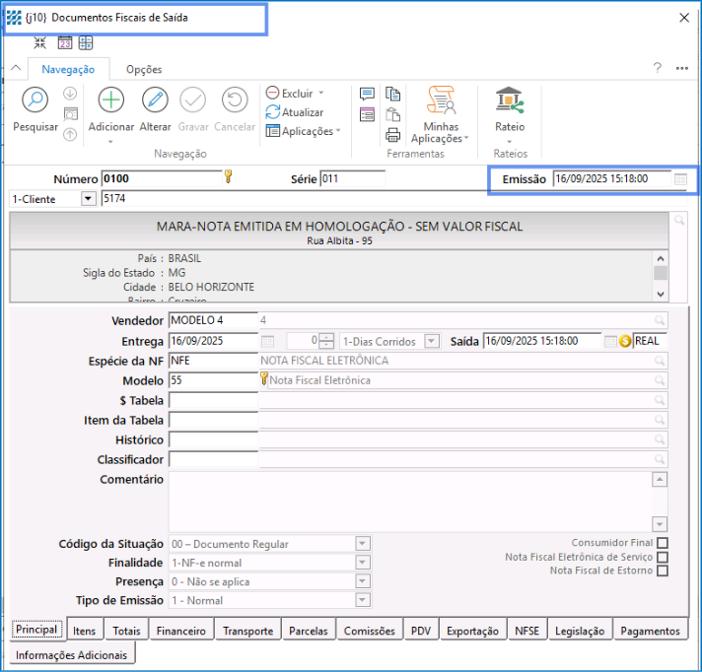Switch to the Opções ribbon tab
The width and height of the screenshot is (702, 672).
tap(144, 69)
